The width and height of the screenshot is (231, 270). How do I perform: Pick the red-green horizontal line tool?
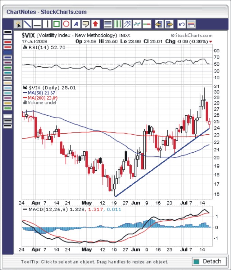point(147,24)
